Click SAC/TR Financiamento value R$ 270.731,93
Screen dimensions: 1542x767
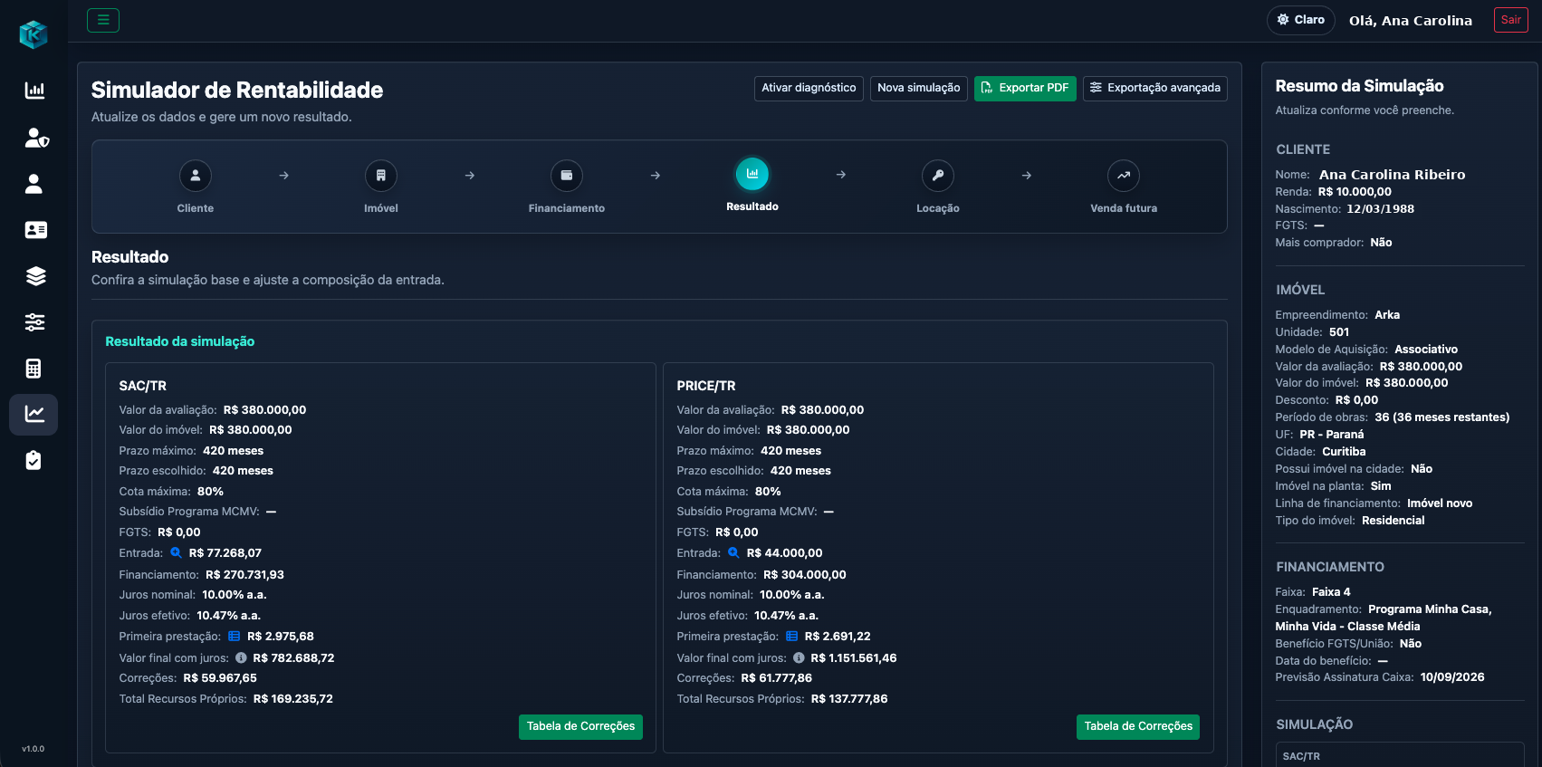(x=244, y=575)
